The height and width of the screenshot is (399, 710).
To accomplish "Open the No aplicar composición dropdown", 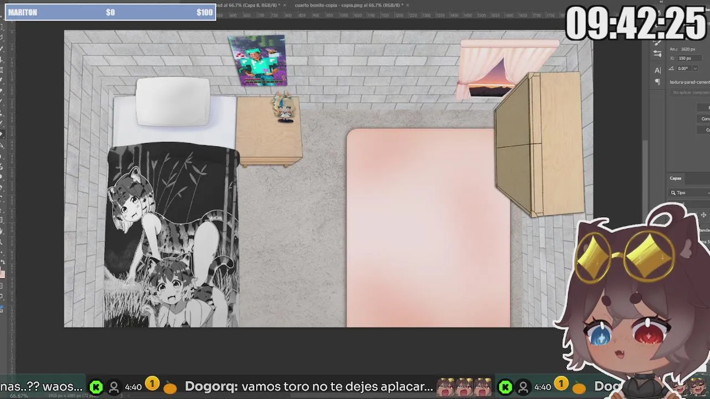I will [689, 93].
